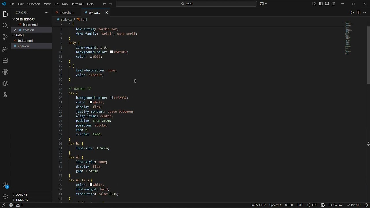This screenshot has height=208, width=370.
Task: Open Run and Debug view
Action: [x=5, y=49]
